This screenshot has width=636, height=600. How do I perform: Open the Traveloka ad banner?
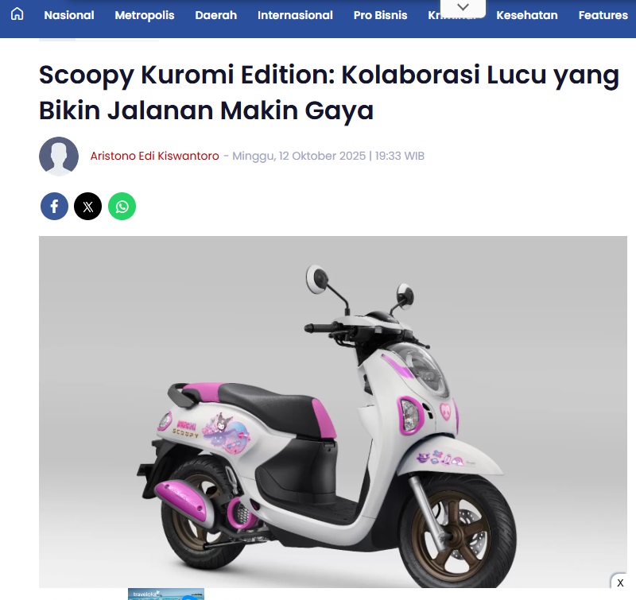pyautogui.click(x=166, y=594)
